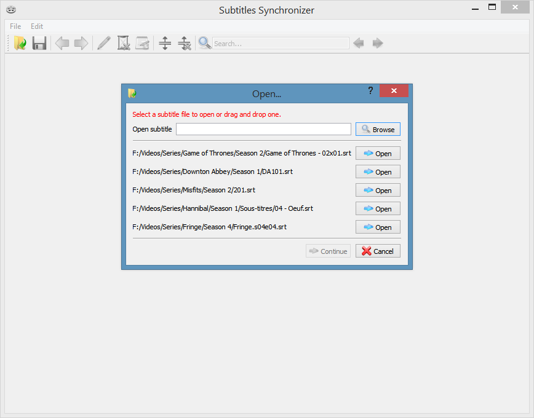Go to previous search result arrow
This screenshot has height=418, width=534.
click(x=358, y=43)
